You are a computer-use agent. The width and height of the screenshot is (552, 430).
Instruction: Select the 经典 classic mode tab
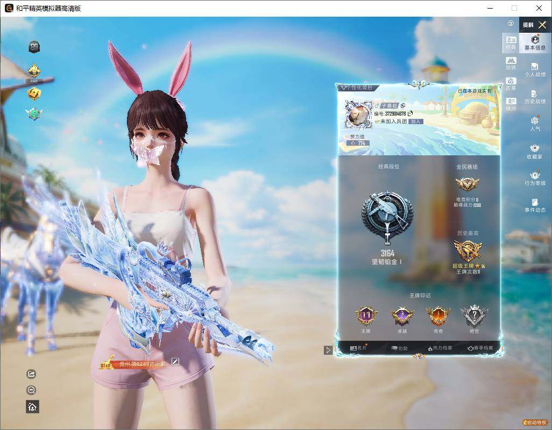(511, 42)
